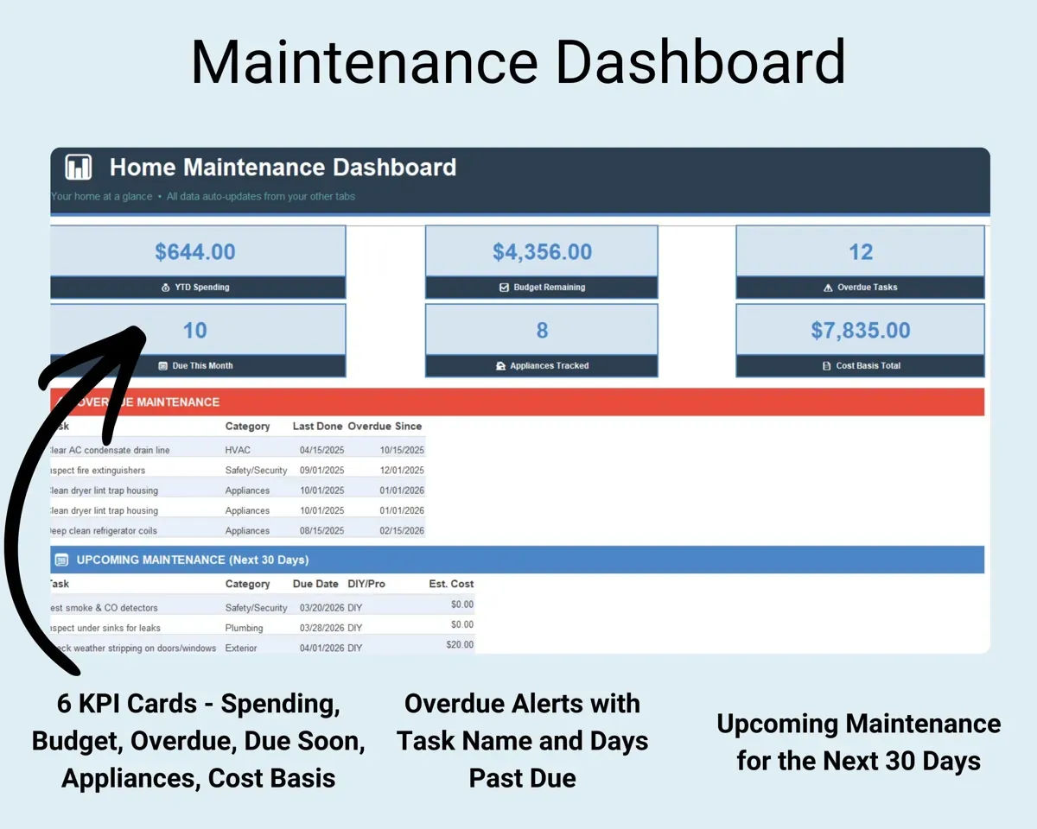The width and height of the screenshot is (1037, 829).
Task: Click the Upcoming Maintenance calendar icon
Action: tap(61, 560)
